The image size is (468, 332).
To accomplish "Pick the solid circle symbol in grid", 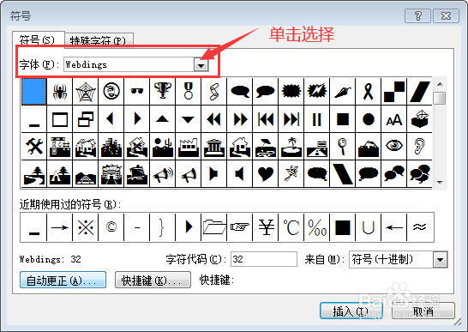I will [369, 119].
